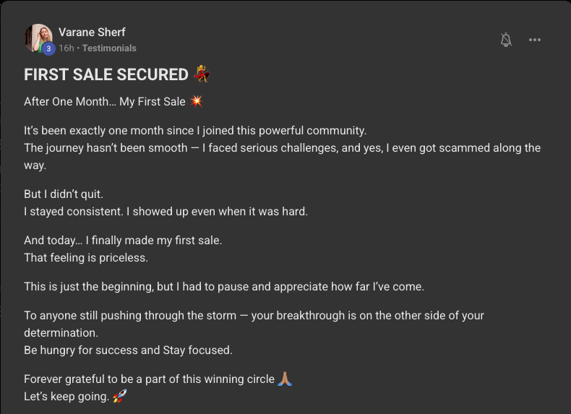571x414 pixels.
Task: Click the 16h post timestamp
Action: point(66,48)
